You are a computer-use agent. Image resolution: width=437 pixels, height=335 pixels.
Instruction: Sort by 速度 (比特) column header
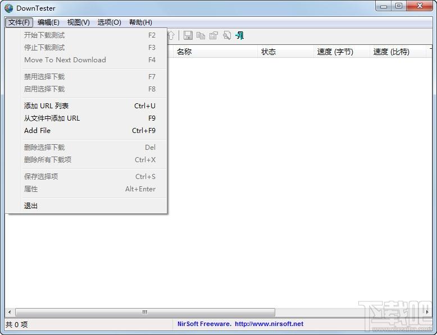398,52
